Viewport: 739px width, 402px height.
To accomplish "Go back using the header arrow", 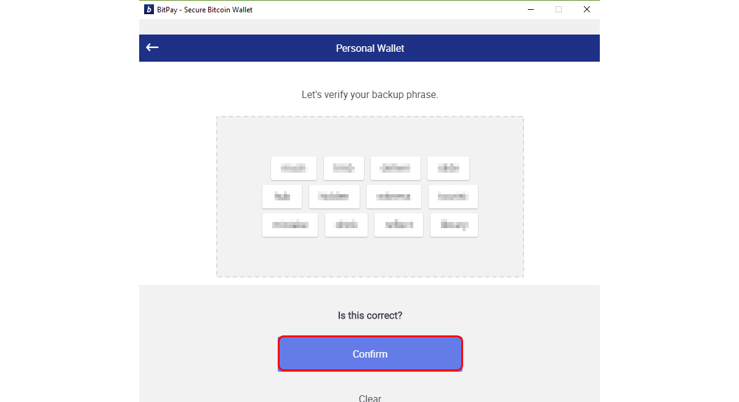I will (x=152, y=47).
